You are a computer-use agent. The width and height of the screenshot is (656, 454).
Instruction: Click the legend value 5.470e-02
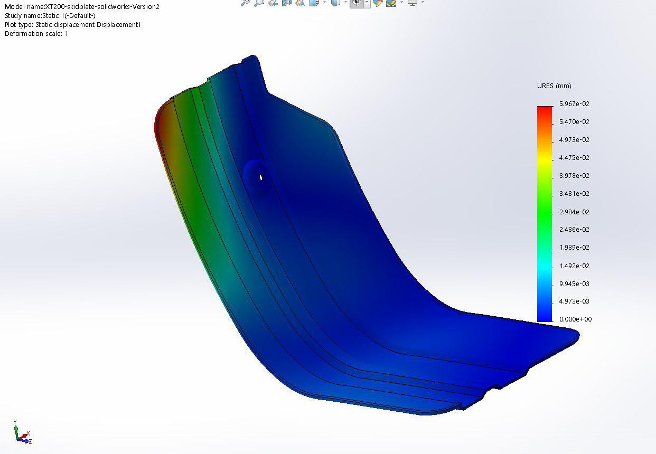point(574,122)
